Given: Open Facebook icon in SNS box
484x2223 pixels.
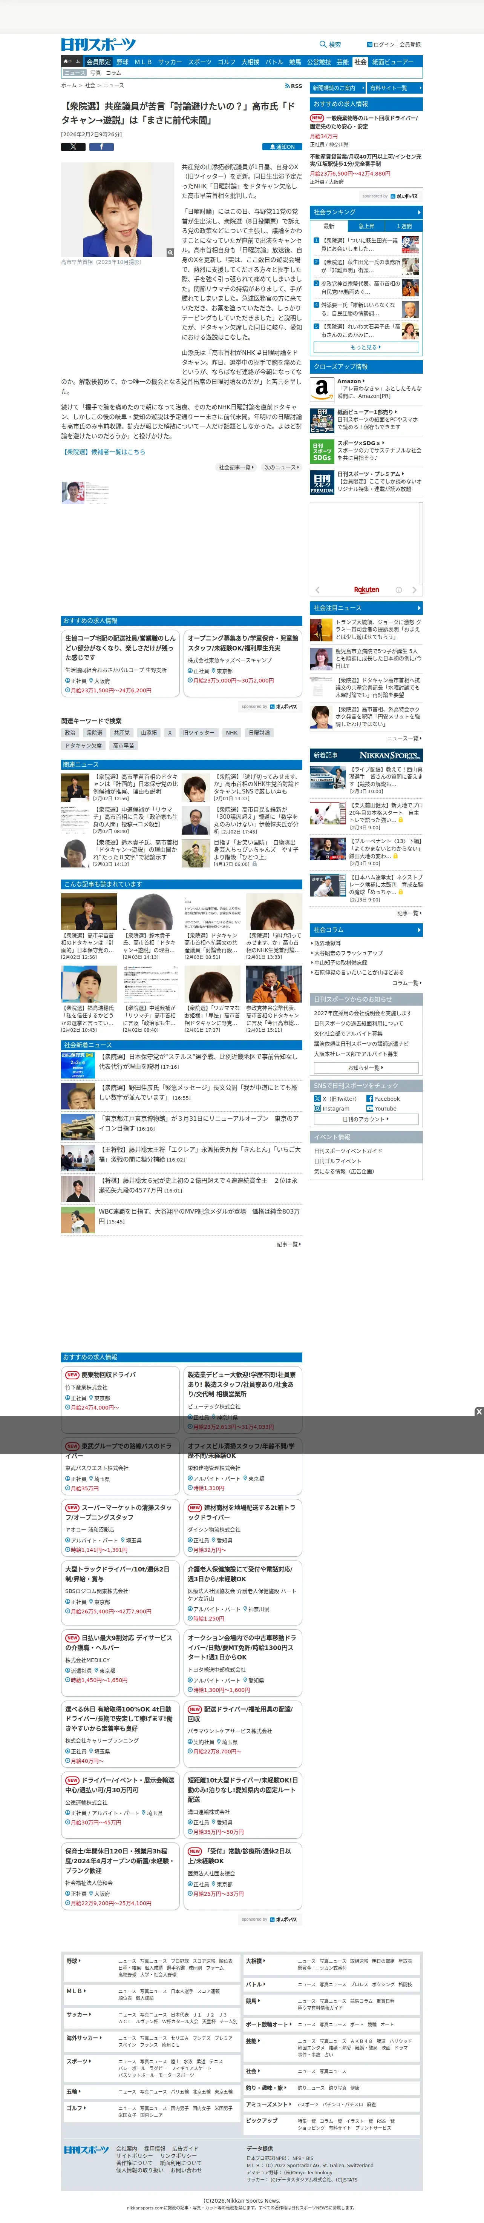Looking at the screenshot, I should (369, 1098).
